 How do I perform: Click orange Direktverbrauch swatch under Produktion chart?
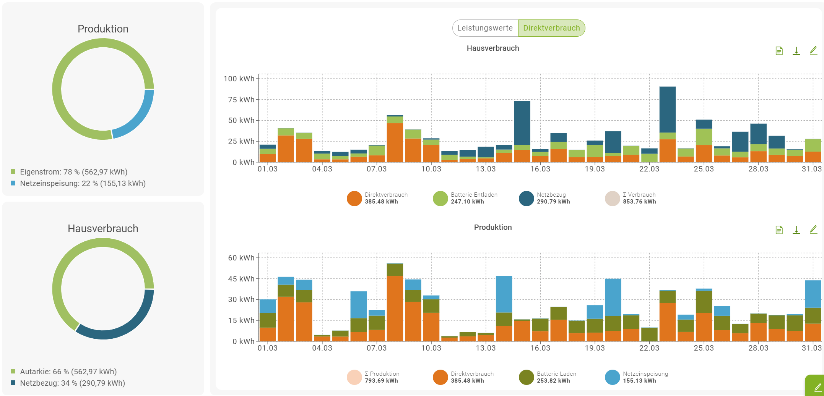440,378
